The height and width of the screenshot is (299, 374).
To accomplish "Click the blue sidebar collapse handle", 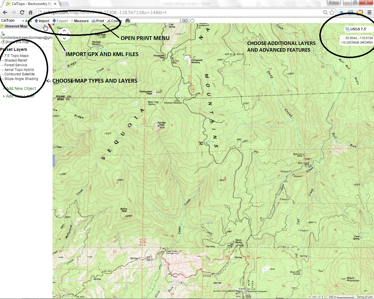I will click(x=54, y=161).
